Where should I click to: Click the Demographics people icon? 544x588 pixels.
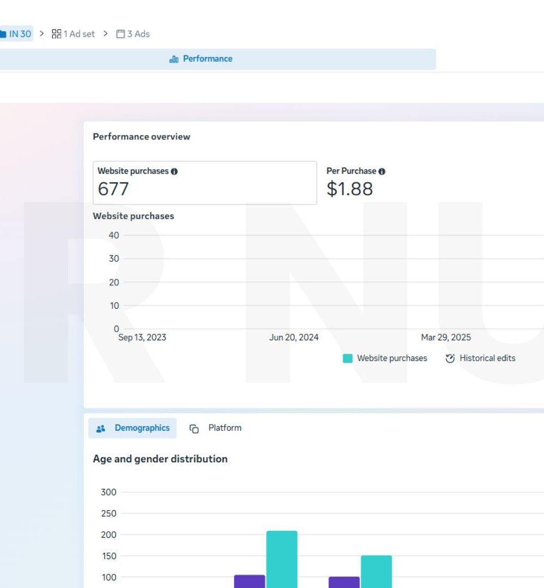click(x=101, y=428)
